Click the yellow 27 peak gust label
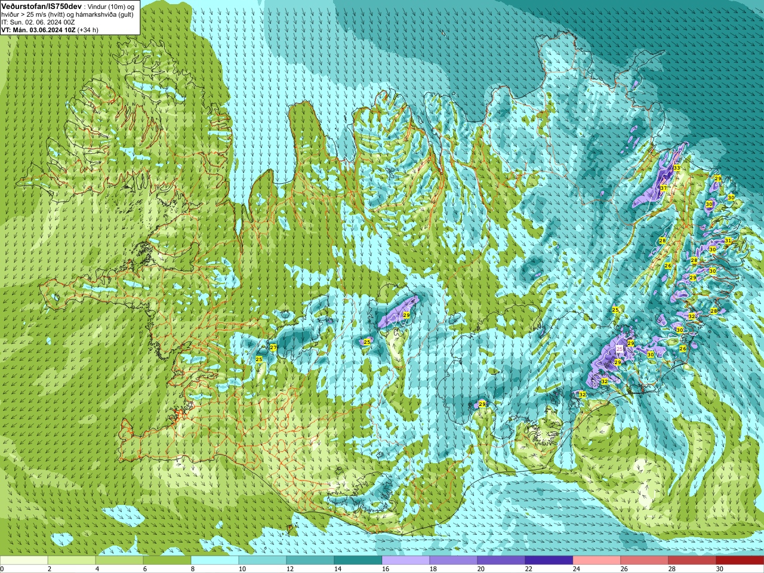The height and width of the screenshot is (573, 764). (273, 347)
